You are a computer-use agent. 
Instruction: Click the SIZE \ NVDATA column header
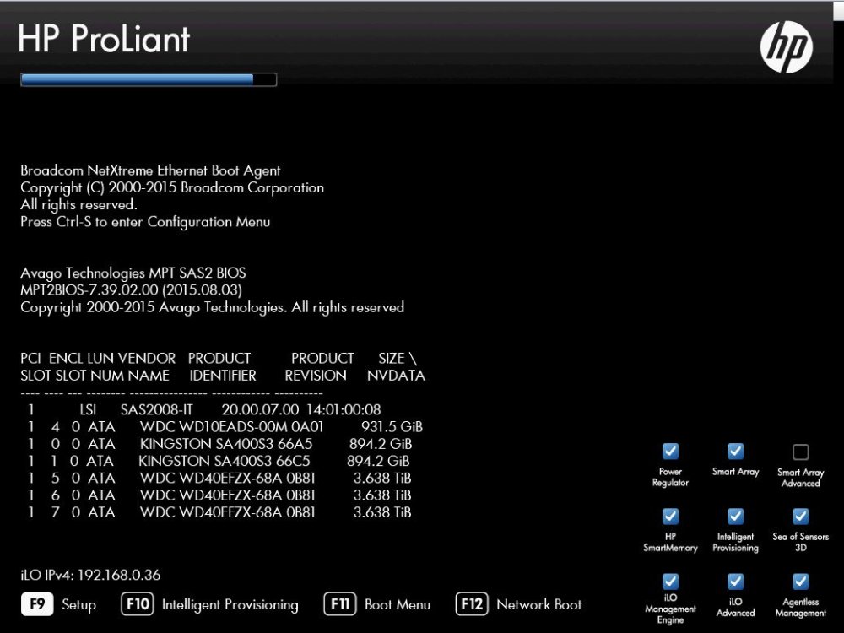tap(396, 366)
